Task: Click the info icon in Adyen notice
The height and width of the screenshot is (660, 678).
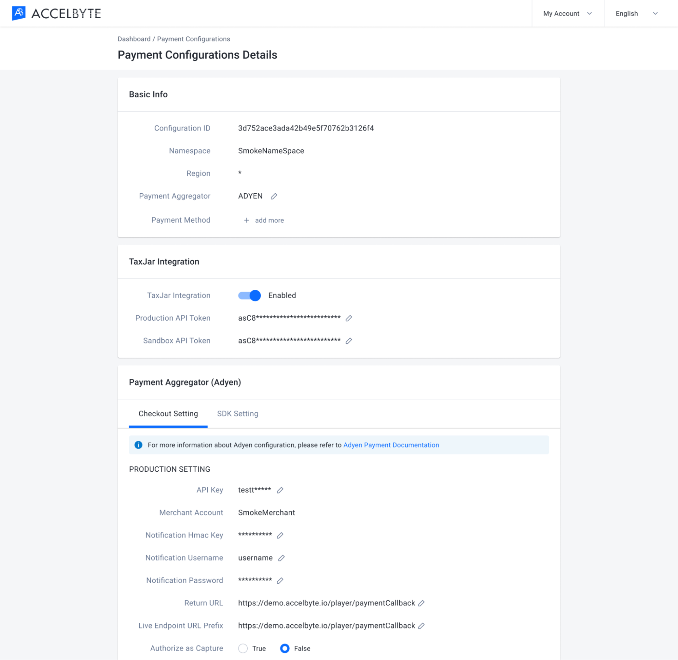Action: pyautogui.click(x=138, y=445)
